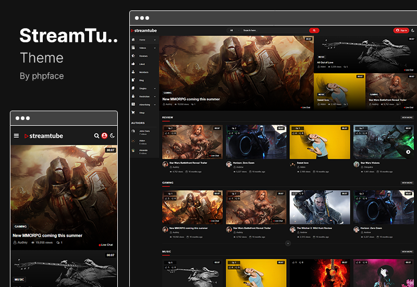The width and height of the screenshot is (417, 287).
Task: Click View More for the Gaming section
Action: click(407, 183)
